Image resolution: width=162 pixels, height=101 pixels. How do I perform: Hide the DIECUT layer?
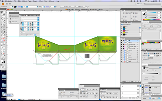point(122,43)
